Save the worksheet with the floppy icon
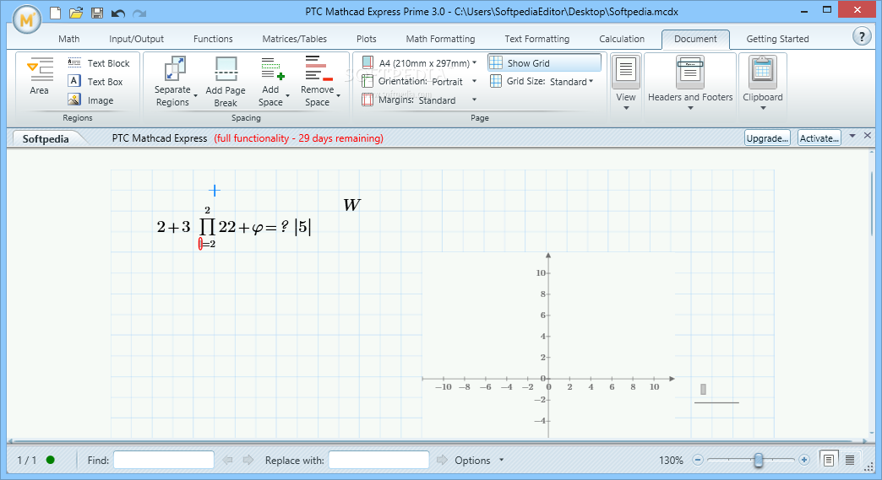This screenshot has width=882, height=480. coord(97,13)
